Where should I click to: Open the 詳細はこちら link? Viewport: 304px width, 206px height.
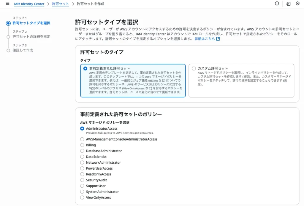(204, 39)
